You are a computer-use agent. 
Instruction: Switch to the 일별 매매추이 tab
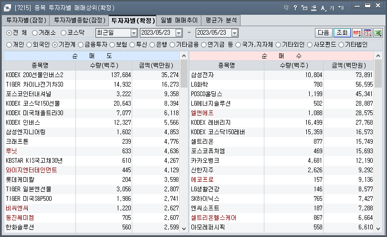(179, 20)
